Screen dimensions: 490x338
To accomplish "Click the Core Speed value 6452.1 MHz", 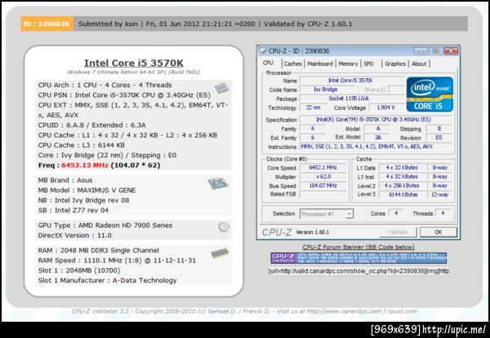I will click(323, 168).
